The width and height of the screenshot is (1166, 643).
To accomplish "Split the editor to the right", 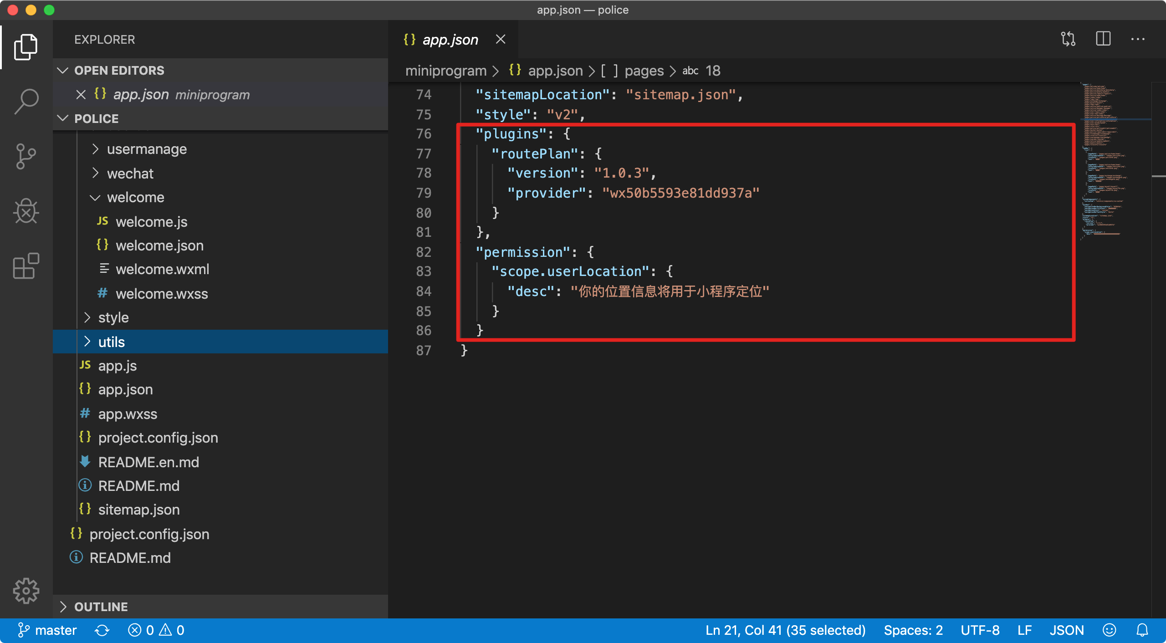I will pyautogui.click(x=1103, y=39).
